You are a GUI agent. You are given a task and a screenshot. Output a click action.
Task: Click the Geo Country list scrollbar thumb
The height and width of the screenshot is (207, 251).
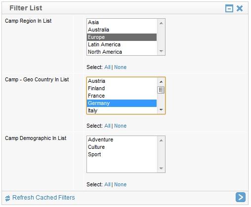point(161,90)
